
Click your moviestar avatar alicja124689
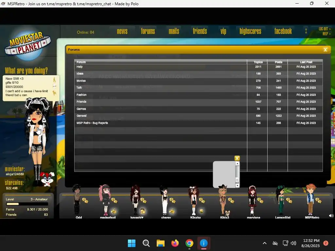38,141
